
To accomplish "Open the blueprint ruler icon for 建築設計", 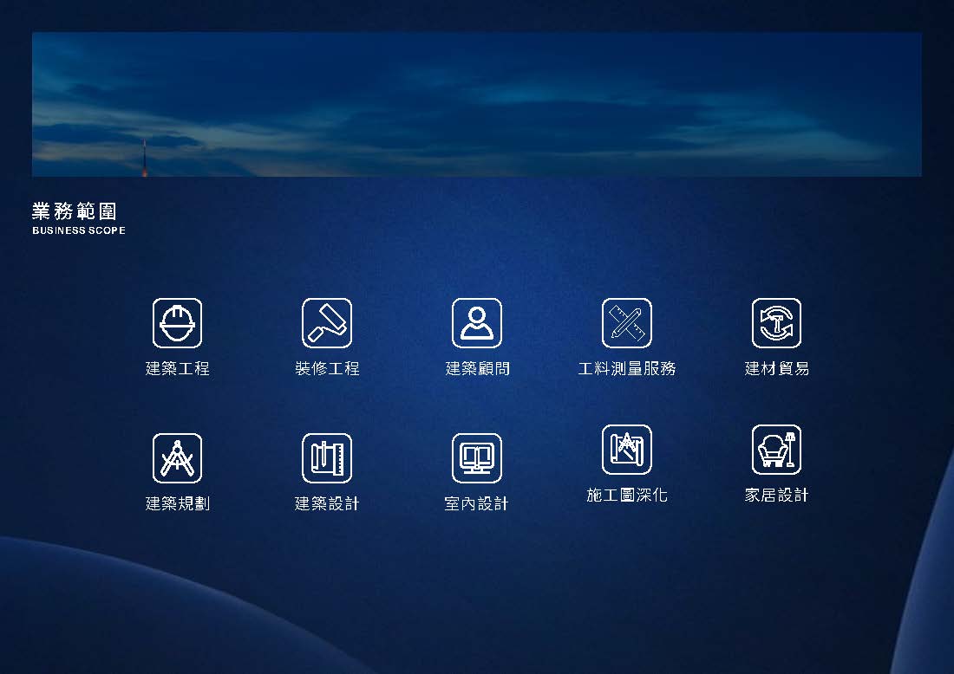I will pos(327,458).
